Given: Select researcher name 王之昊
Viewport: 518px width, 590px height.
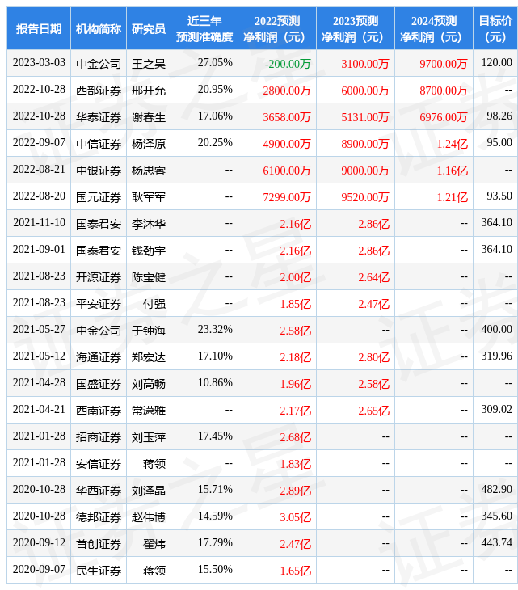Looking at the screenshot, I should tap(149, 64).
